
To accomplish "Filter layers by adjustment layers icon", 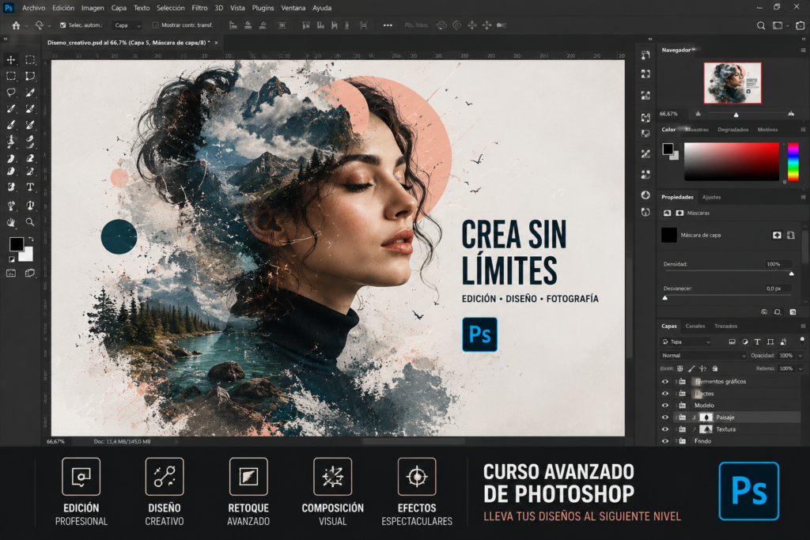I will pos(745,342).
